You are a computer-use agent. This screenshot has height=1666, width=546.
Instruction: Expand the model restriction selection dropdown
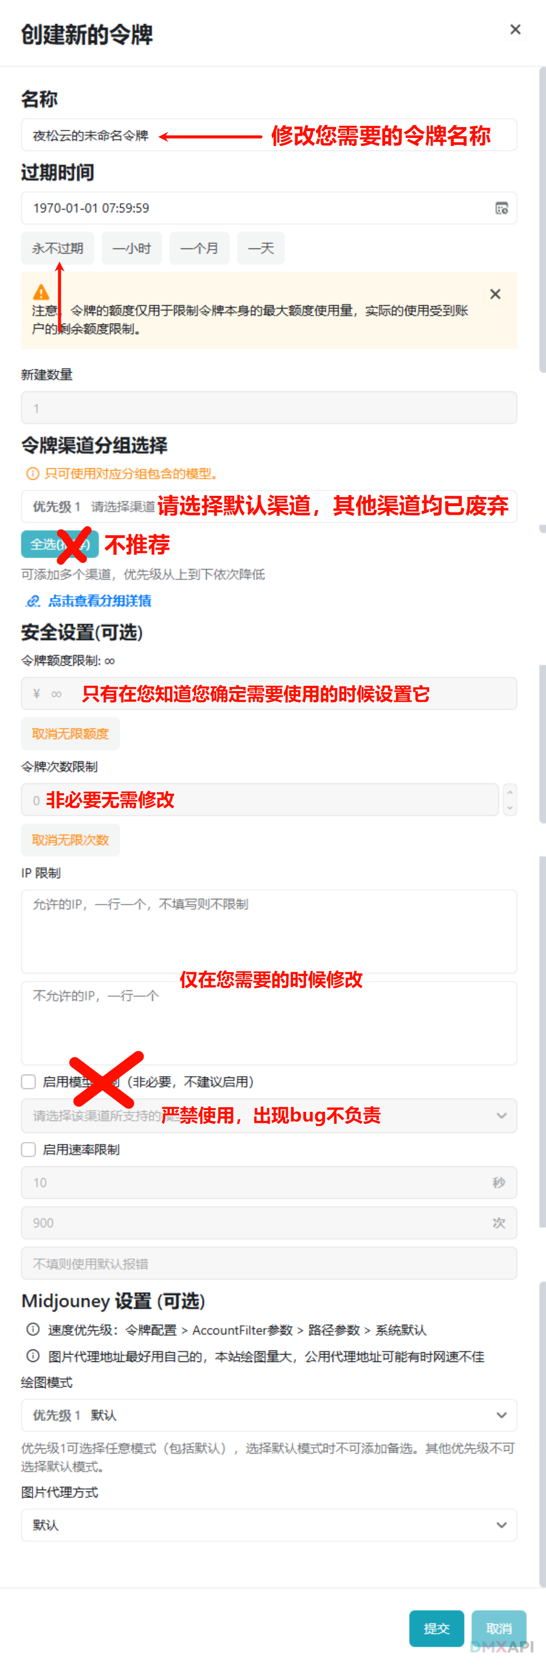point(269,1116)
